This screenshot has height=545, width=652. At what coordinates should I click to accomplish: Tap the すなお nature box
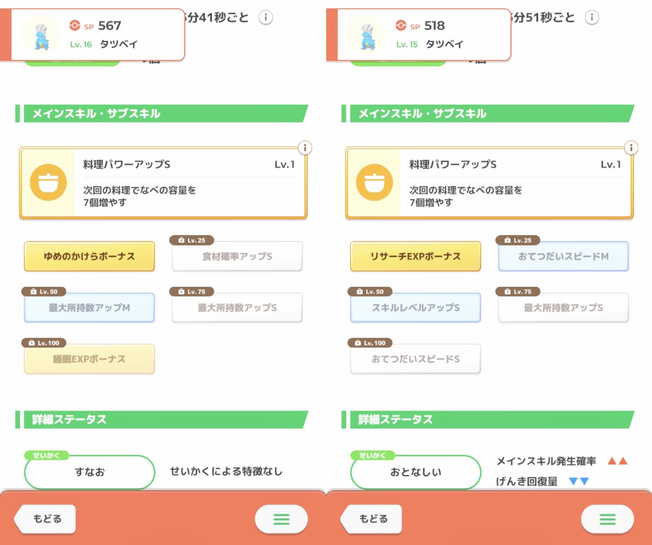[x=89, y=472]
